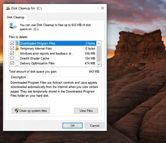Click the 843 MB total gain value
Viewport: 166px width, 143px height.
click(94, 72)
